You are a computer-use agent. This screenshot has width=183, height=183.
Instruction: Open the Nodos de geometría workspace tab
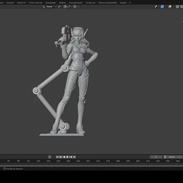coord(107,3)
